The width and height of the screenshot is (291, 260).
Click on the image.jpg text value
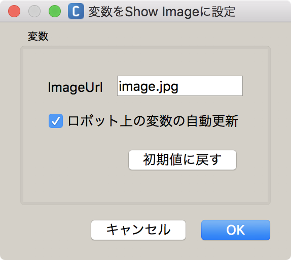[x=149, y=87]
